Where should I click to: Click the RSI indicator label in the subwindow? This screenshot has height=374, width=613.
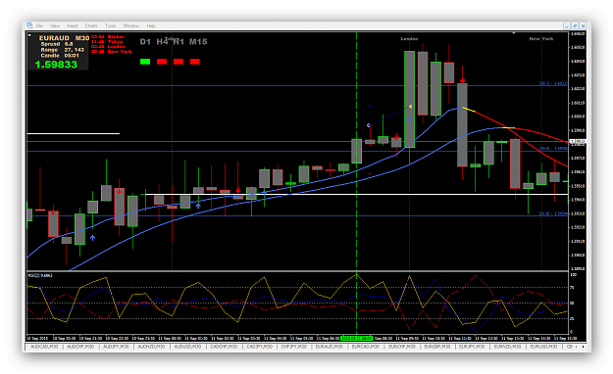click(x=40, y=276)
